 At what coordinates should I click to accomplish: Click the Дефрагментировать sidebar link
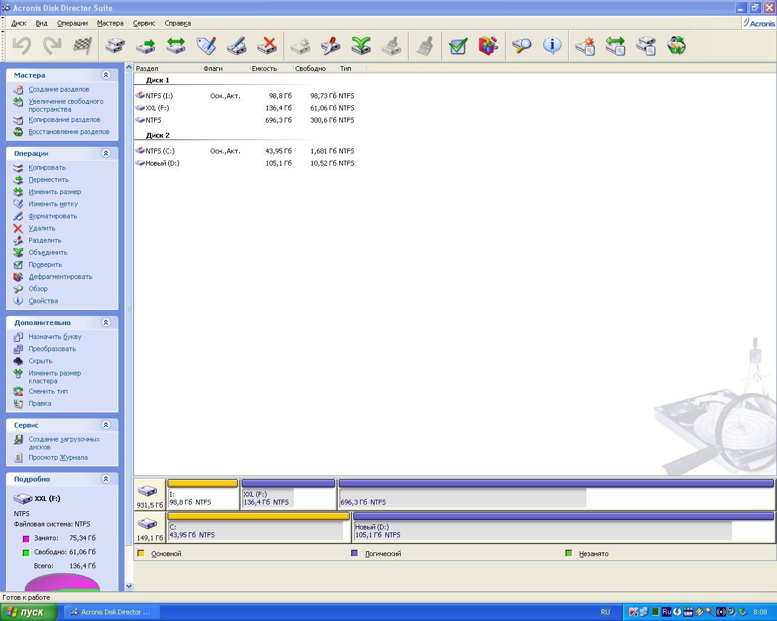click(61, 277)
